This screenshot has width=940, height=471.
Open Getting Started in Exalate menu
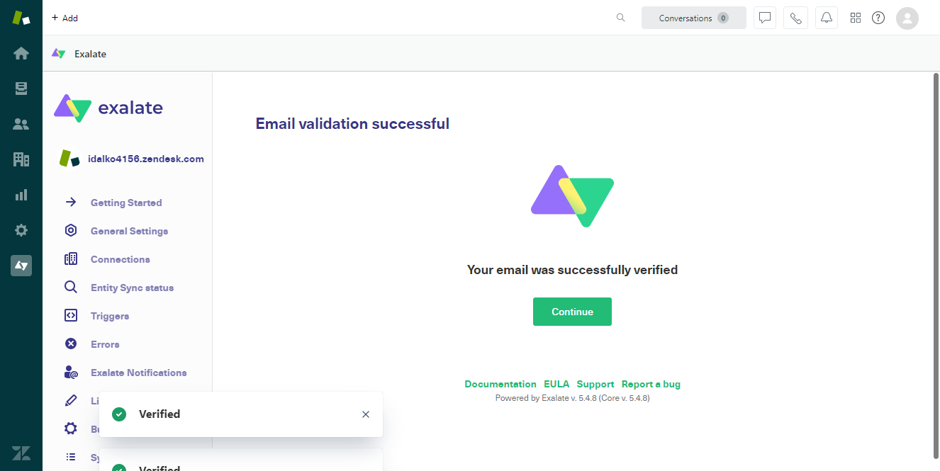point(126,203)
